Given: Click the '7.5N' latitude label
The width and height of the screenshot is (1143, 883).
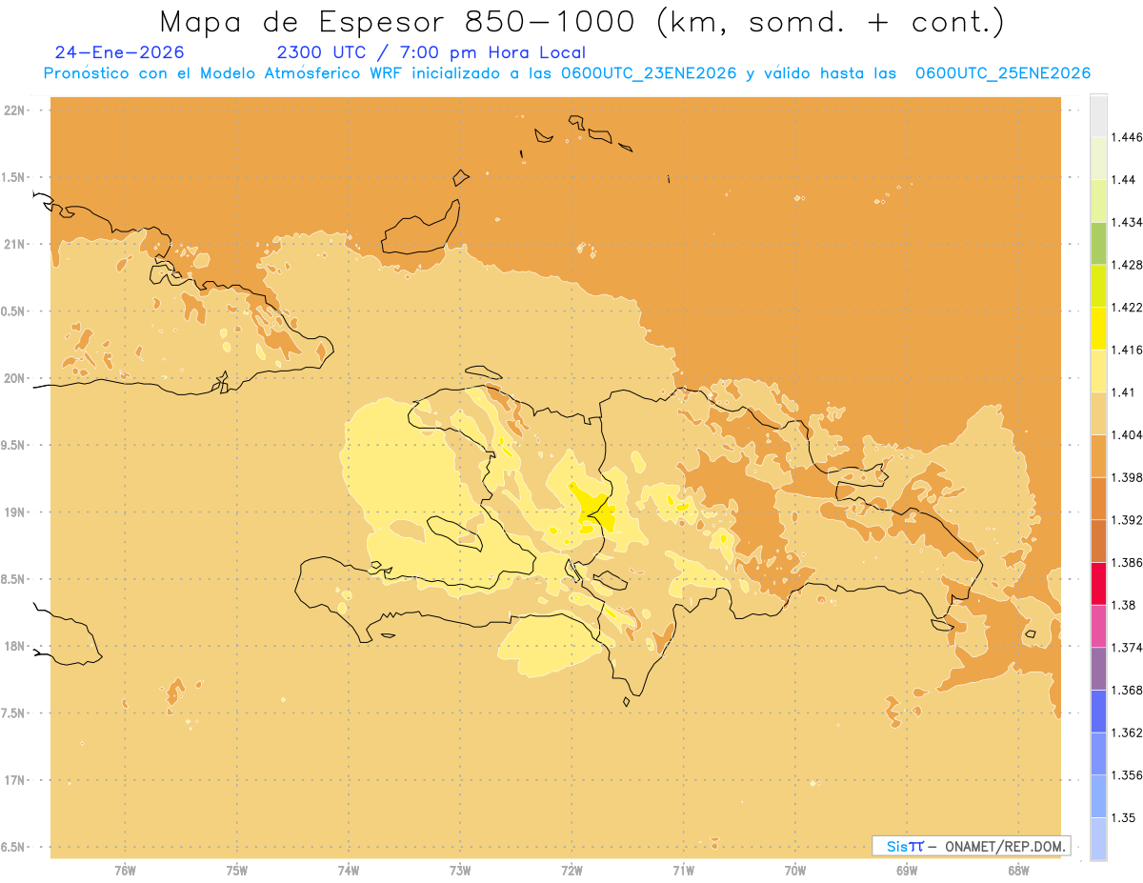Looking at the screenshot, I should click(x=14, y=713).
